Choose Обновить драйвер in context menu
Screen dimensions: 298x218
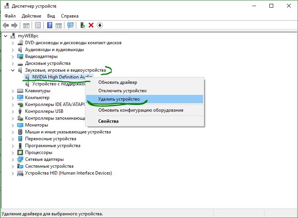click(x=145, y=82)
